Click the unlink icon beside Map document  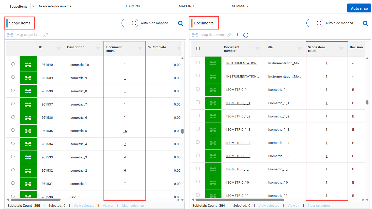[229, 35]
